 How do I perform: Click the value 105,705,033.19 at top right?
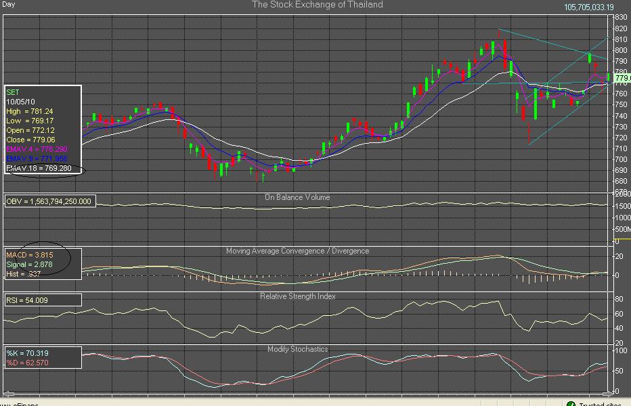click(589, 7)
